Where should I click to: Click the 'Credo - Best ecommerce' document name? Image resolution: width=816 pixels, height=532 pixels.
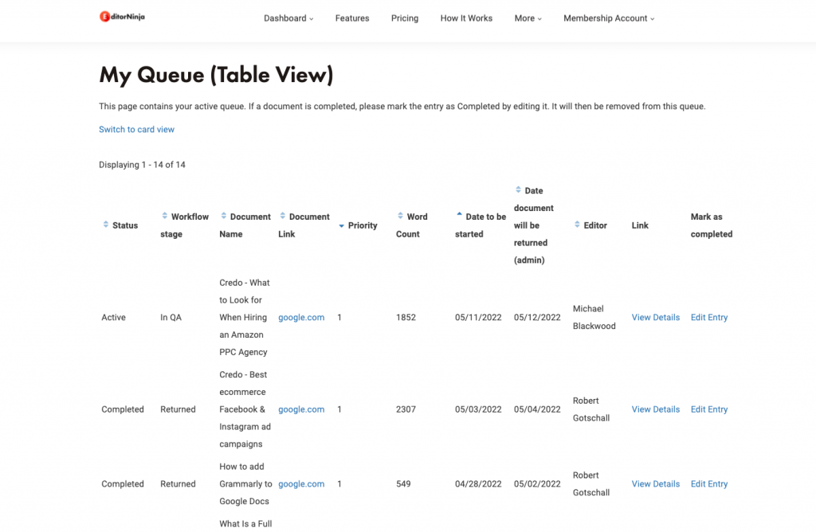(x=245, y=409)
